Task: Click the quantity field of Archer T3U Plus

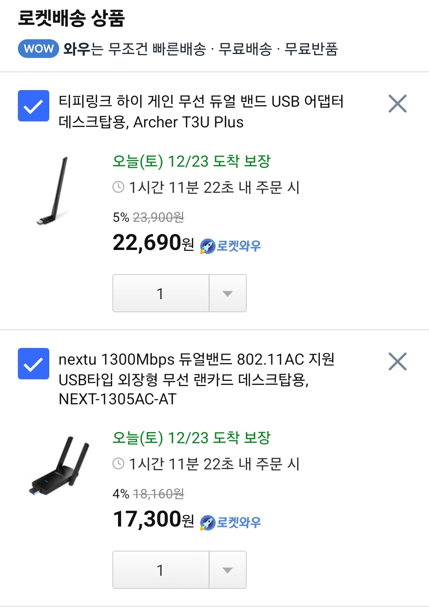Action: pos(160,293)
